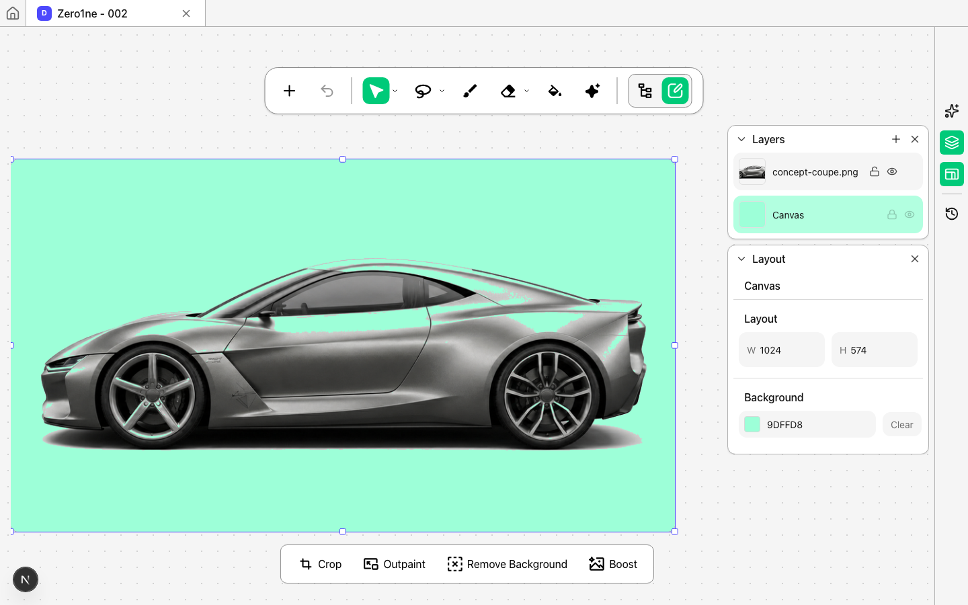Click the Layout panel title
Screen dimensions: 968x605
click(768, 259)
